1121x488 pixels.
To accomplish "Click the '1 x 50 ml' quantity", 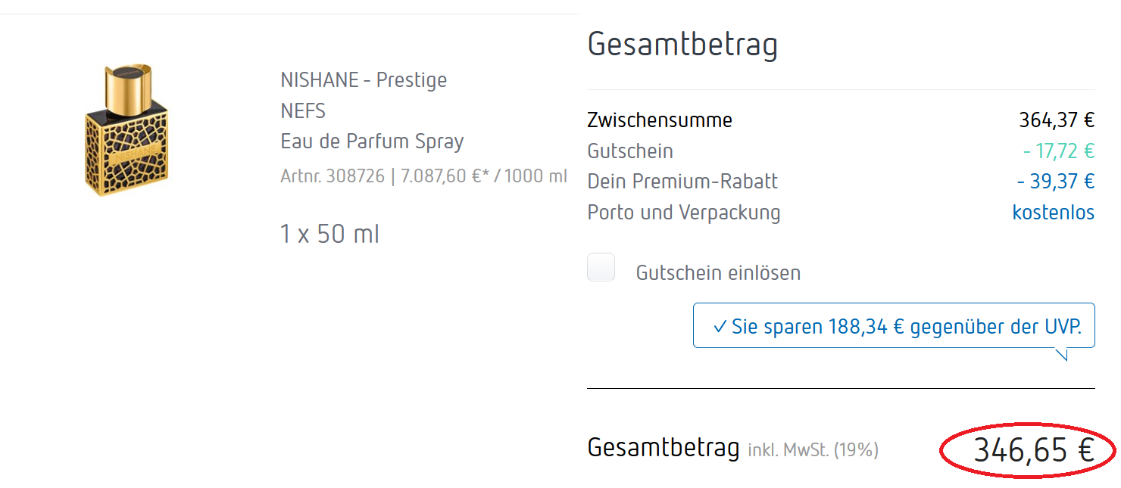I will (x=329, y=235).
